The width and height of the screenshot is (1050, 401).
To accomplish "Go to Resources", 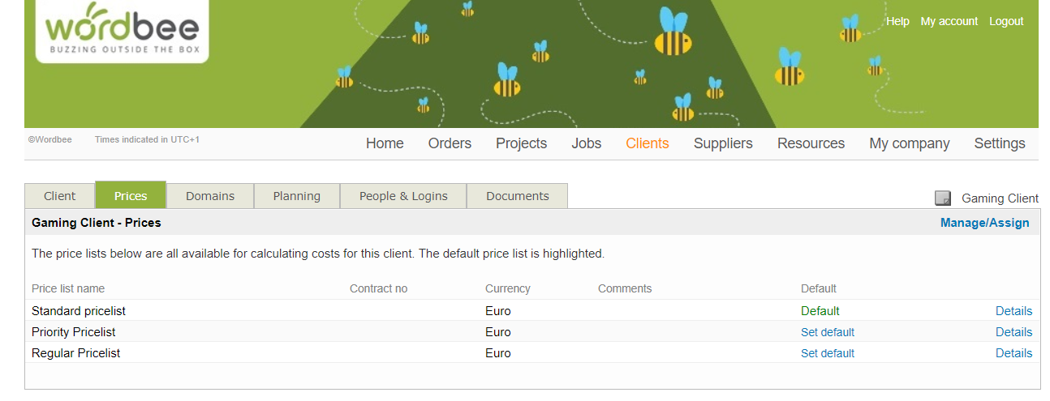I will coord(811,143).
